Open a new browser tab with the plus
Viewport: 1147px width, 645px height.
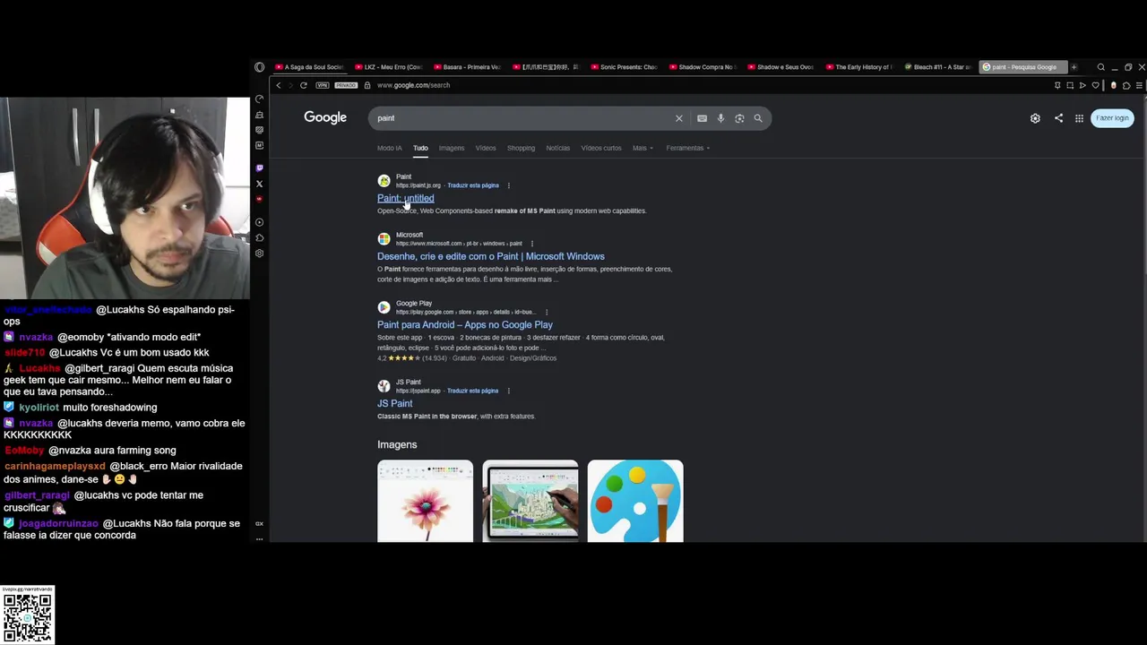1074,67
